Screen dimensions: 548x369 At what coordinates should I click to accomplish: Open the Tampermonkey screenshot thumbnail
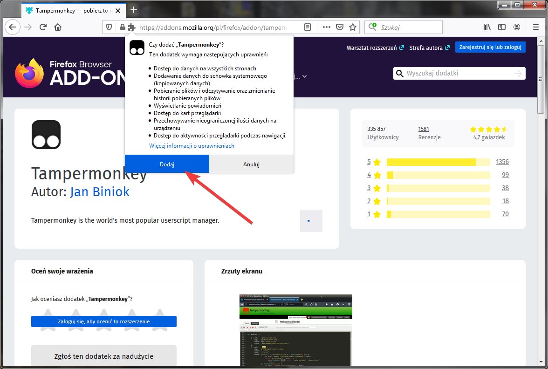(295, 330)
